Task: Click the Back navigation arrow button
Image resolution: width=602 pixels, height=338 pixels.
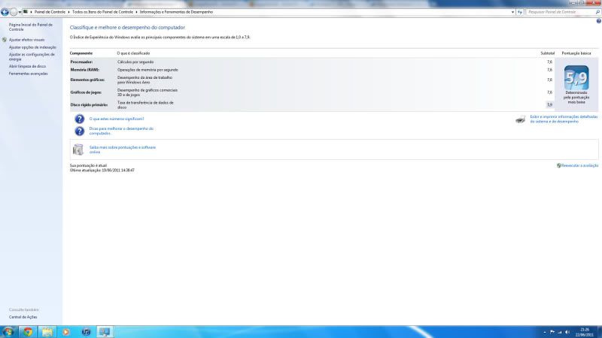Action: 5,12
